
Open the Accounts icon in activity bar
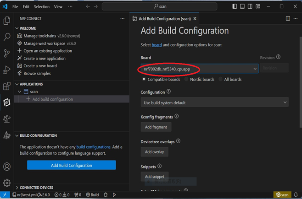7,167
